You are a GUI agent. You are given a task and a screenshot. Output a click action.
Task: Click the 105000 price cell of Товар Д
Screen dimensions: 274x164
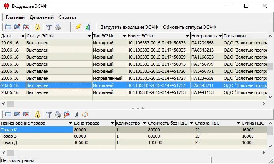point(94,142)
